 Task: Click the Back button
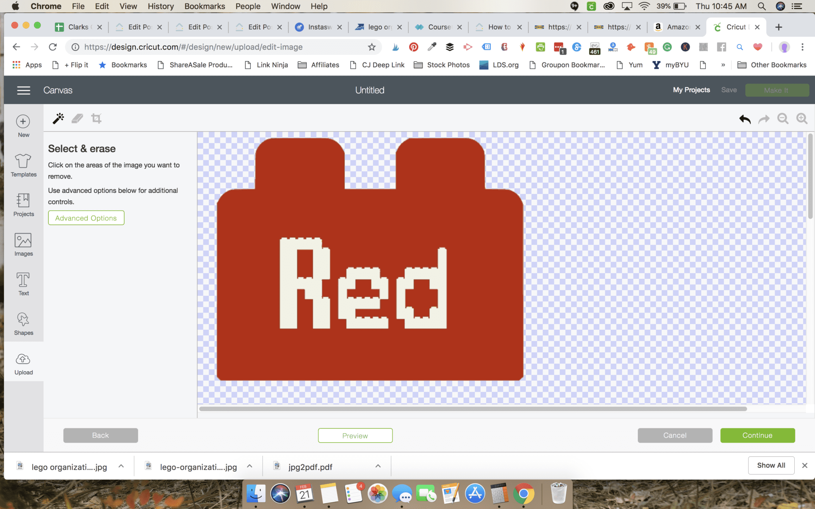tap(101, 435)
